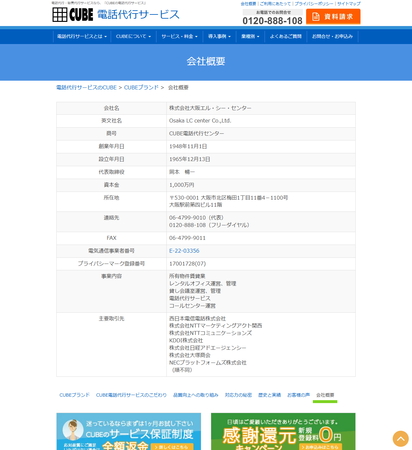
Task: Click Osaka LC center Co.,Ltd. text
Action: coord(200,121)
